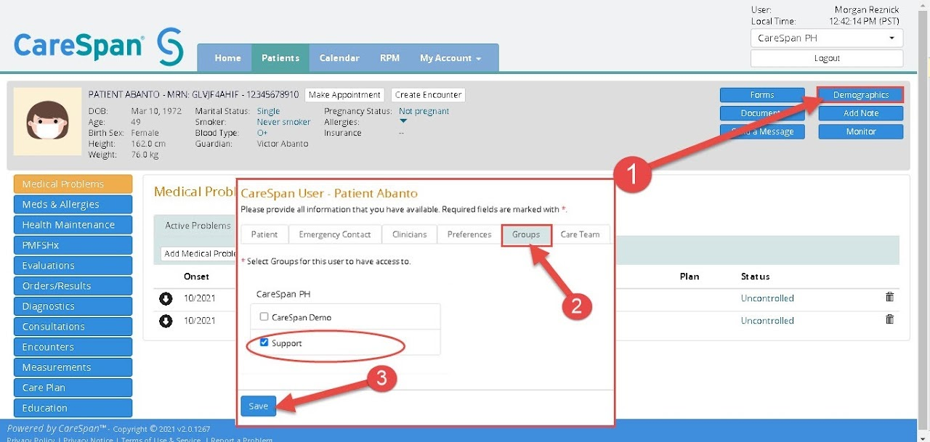930x442 pixels.
Task: Open patient Demographics
Action: [x=861, y=95]
